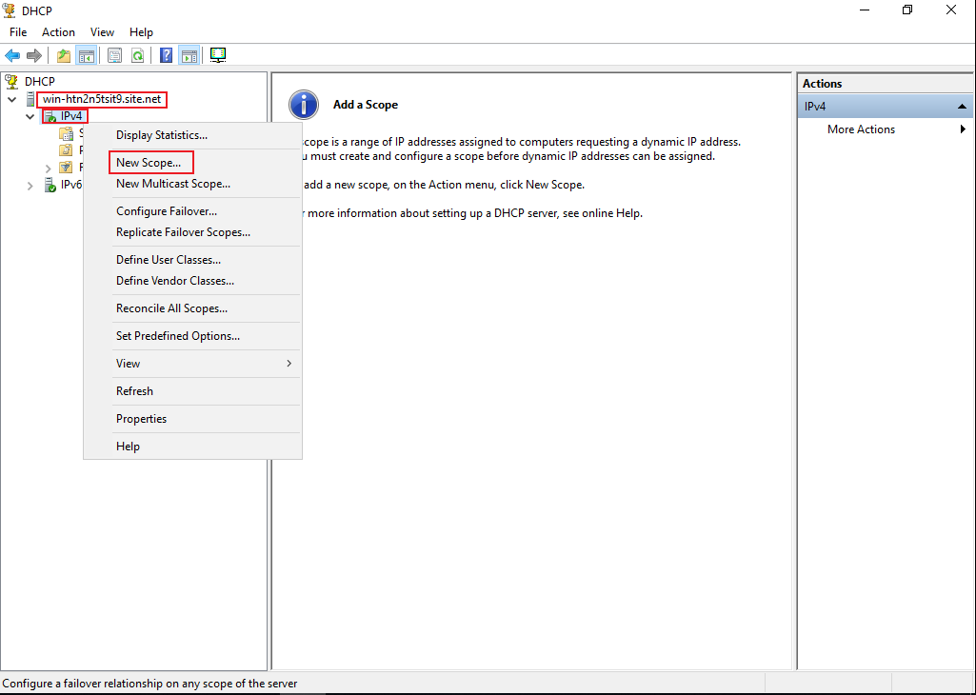Click the blue Back arrow in toolbar
This screenshot has height=695, width=976.
point(11,55)
